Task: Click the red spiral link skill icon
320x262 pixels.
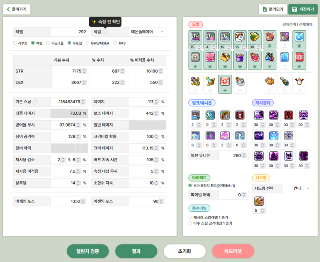Action: point(240,115)
